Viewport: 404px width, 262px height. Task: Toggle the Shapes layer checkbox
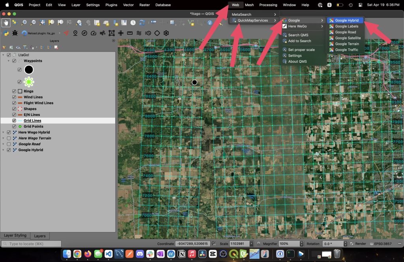[x=14, y=109]
